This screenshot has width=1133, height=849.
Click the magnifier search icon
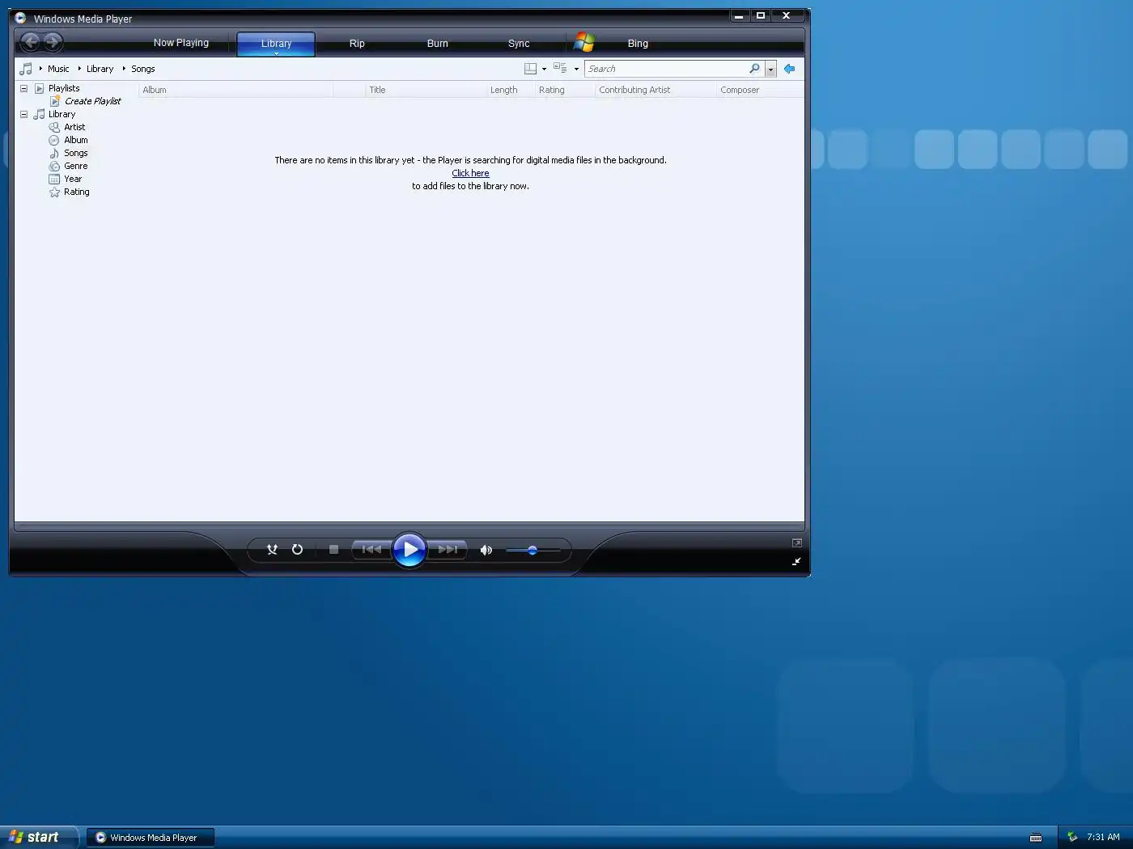coord(754,69)
